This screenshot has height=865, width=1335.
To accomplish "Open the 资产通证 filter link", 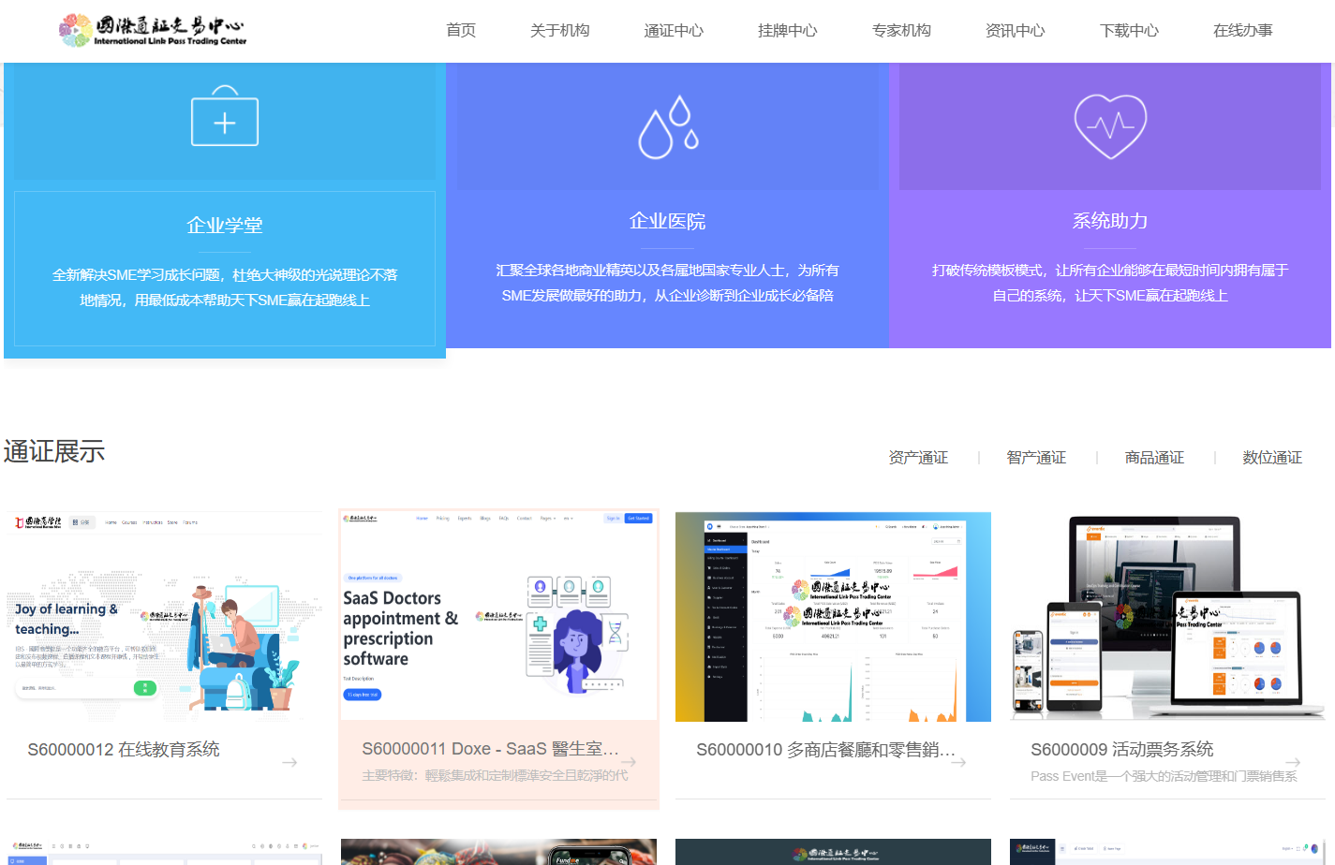I will (x=918, y=458).
